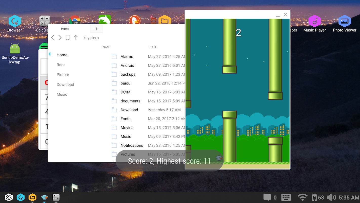Sort files by DATE column
Viewport: 360px width, 203px height.
(153, 47)
